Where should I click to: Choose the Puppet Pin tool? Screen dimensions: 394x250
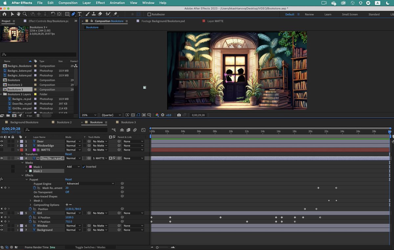(x=115, y=14)
